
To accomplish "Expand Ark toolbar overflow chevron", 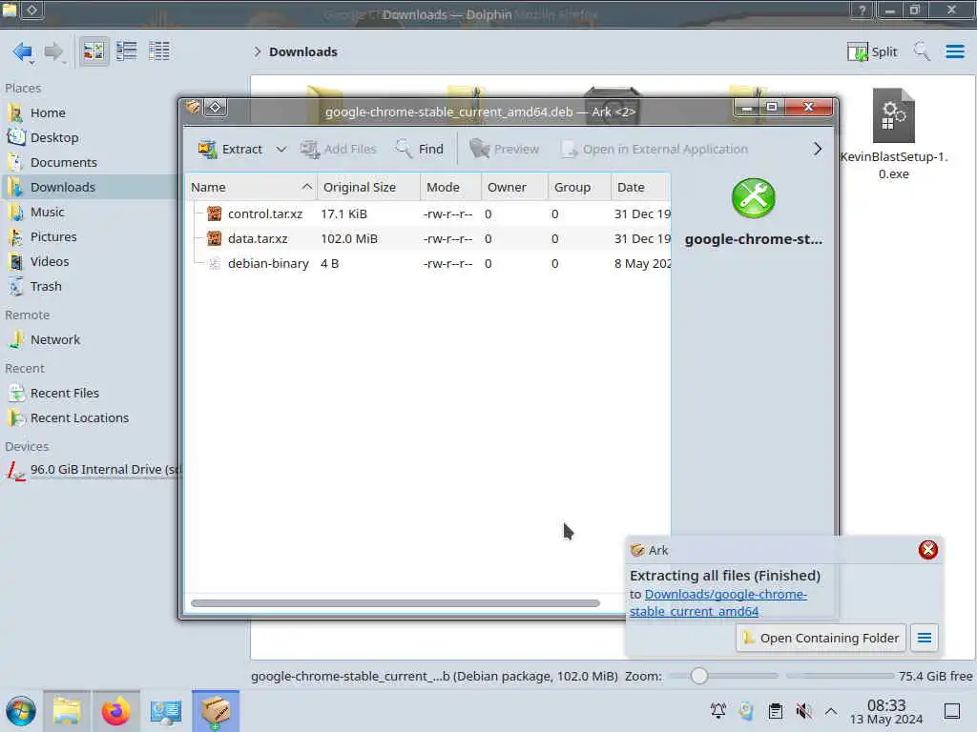I will click(818, 150).
